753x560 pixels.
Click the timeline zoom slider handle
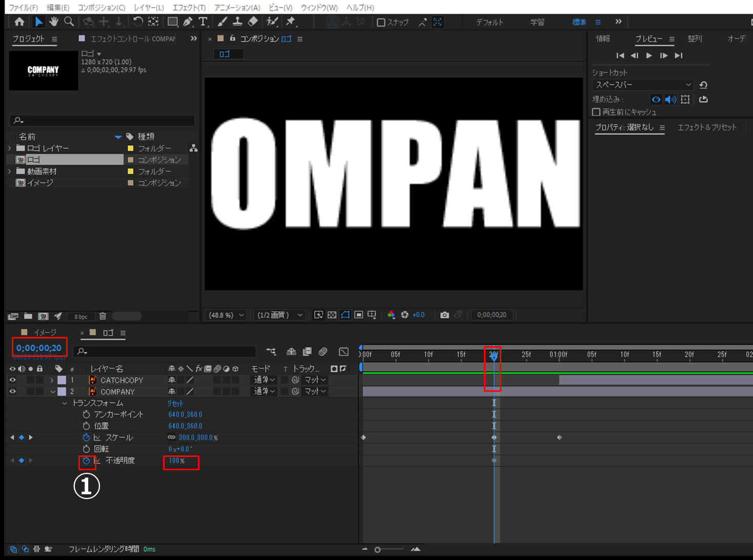[377, 550]
